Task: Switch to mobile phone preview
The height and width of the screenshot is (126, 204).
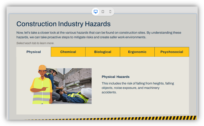Action: (110, 12)
